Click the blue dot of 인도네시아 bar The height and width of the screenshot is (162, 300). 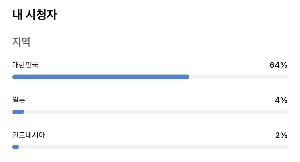pos(16,147)
